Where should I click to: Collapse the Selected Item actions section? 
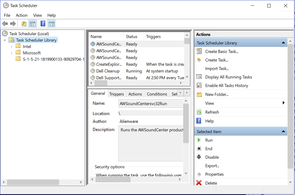point(283,131)
